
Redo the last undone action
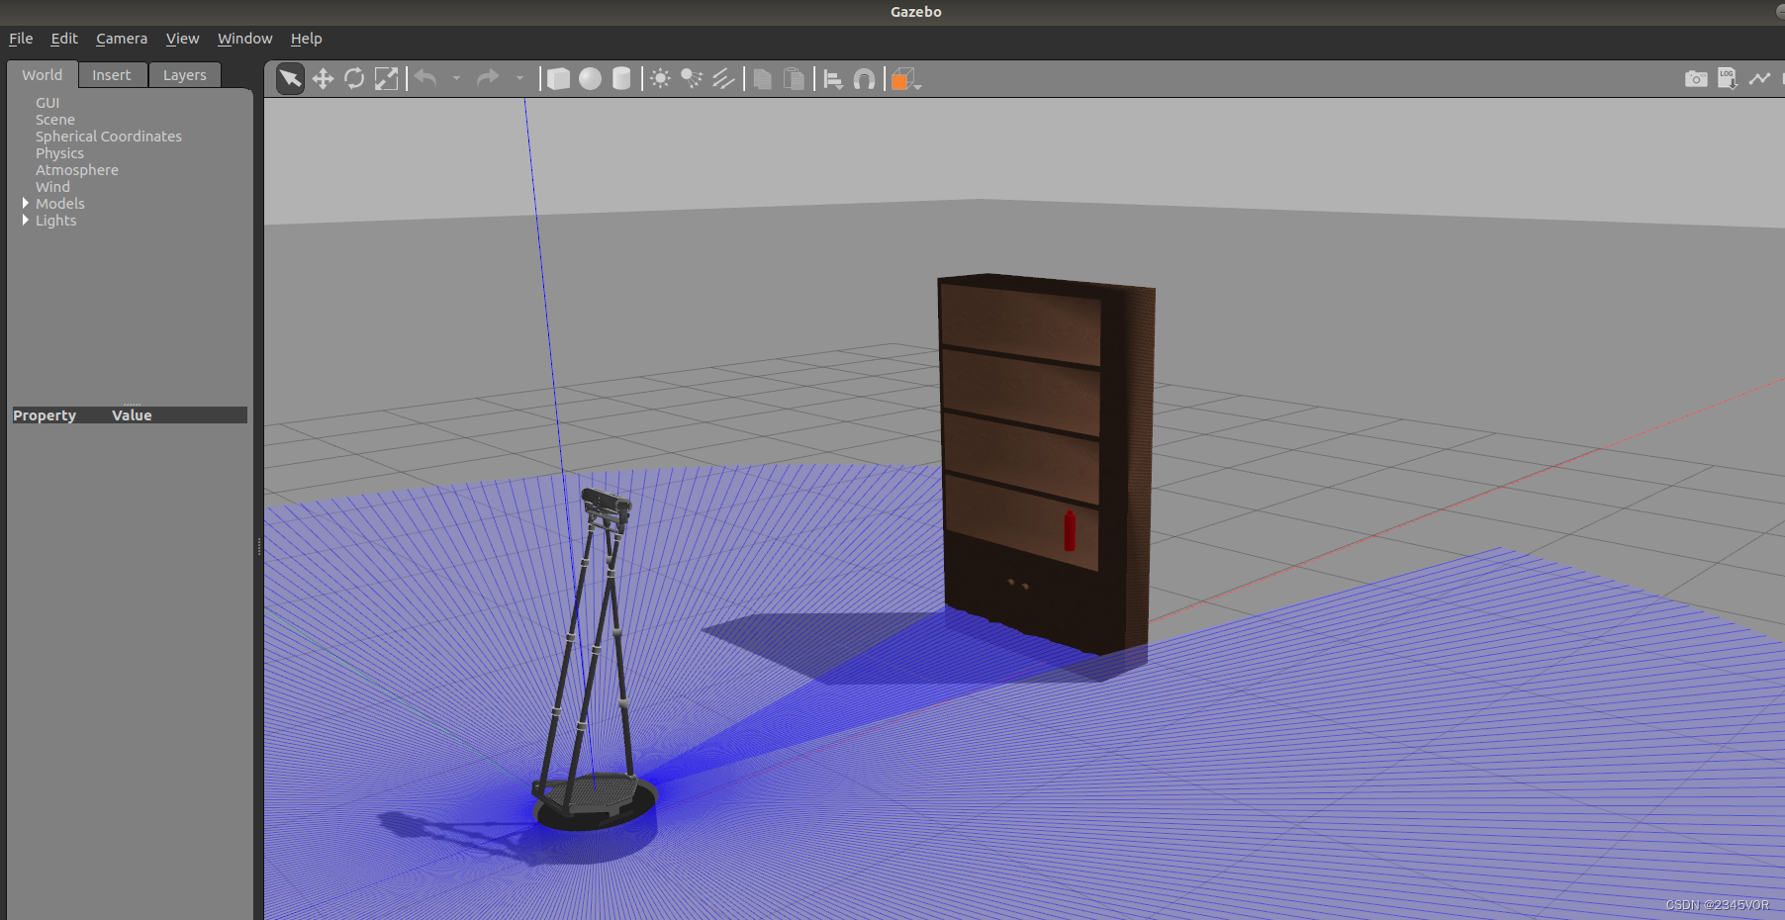[x=488, y=78]
